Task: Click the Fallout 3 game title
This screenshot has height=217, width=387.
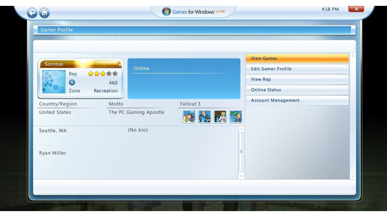Action: (190, 104)
